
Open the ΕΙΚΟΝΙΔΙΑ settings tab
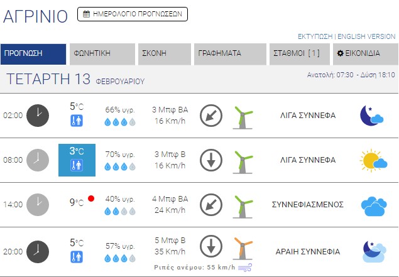(365, 53)
